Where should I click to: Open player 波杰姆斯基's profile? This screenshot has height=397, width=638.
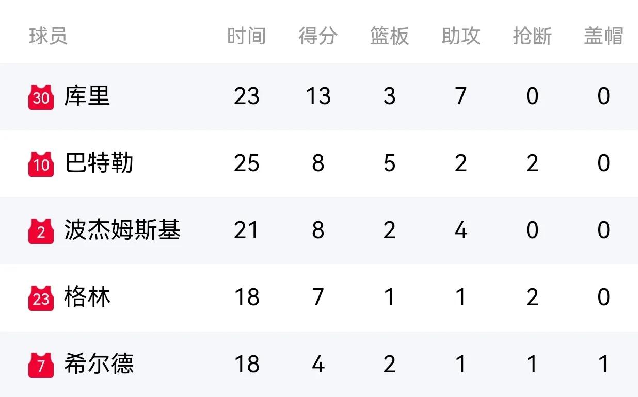122,230
